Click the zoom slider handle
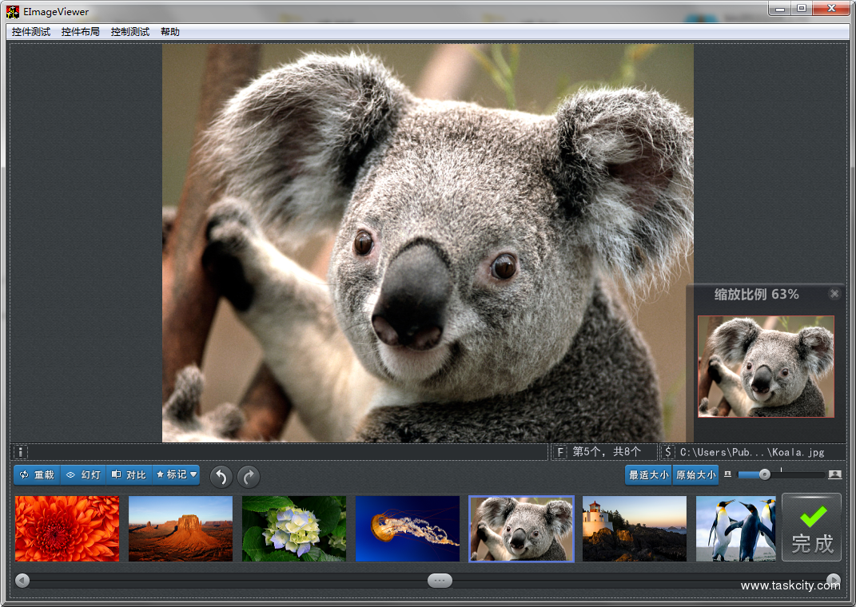856x607 pixels. tap(765, 474)
